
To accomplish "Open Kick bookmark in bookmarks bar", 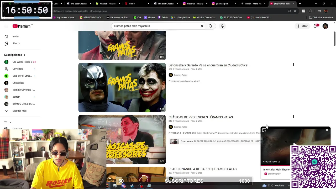I will [x=137, y=17].
